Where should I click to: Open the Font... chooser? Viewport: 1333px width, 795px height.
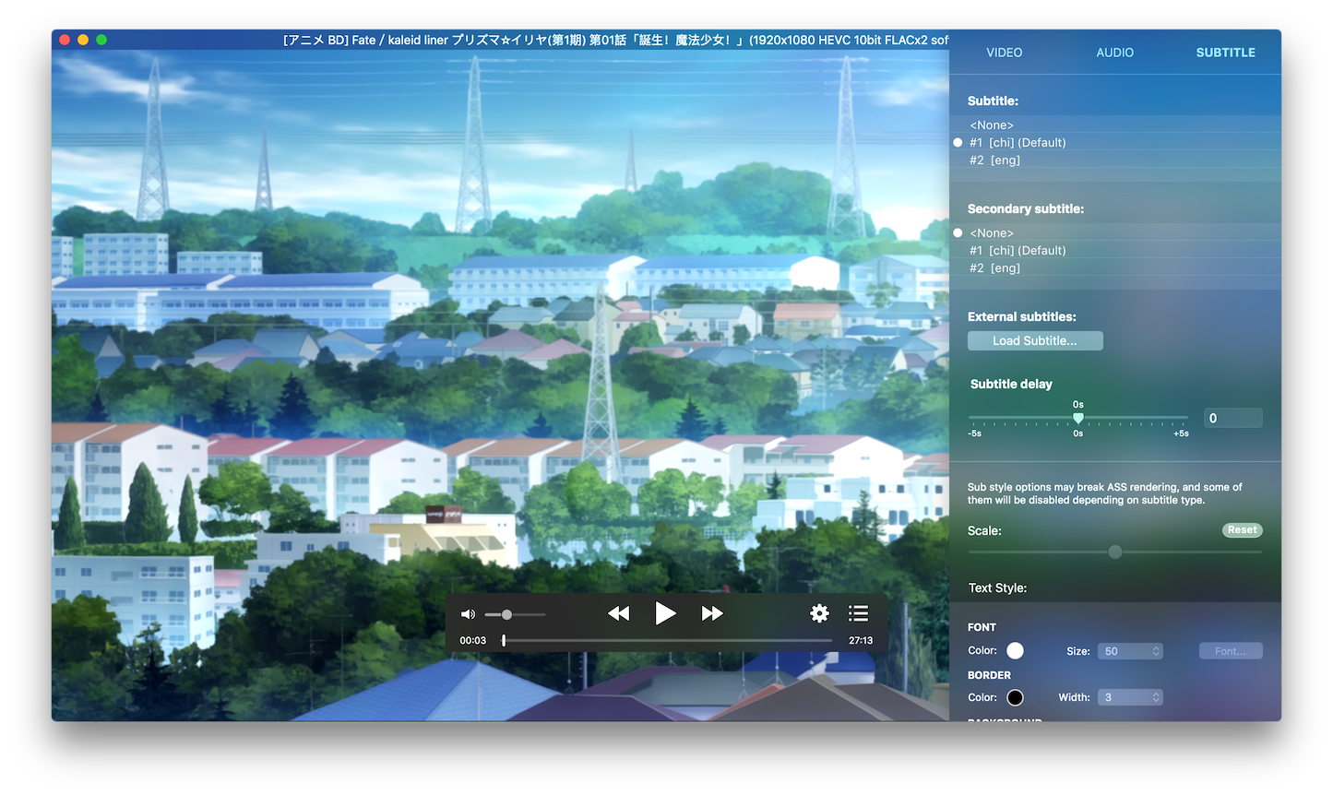tap(1231, 651)
